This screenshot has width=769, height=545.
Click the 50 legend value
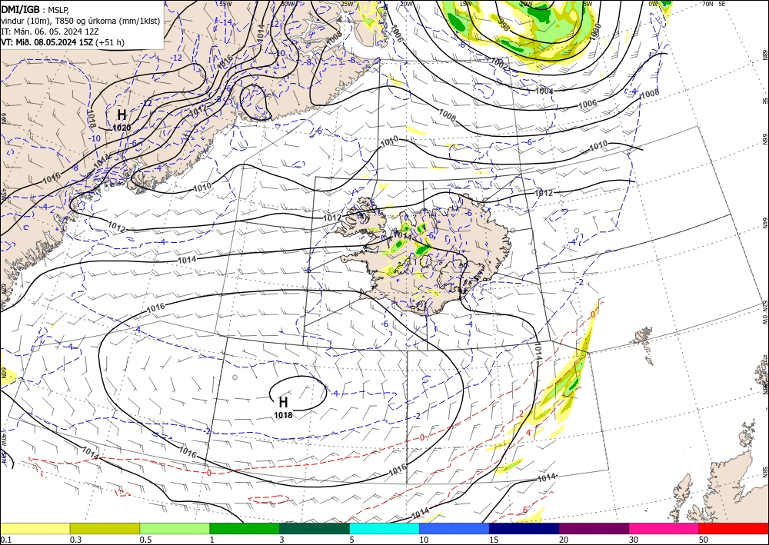[704, 540]
